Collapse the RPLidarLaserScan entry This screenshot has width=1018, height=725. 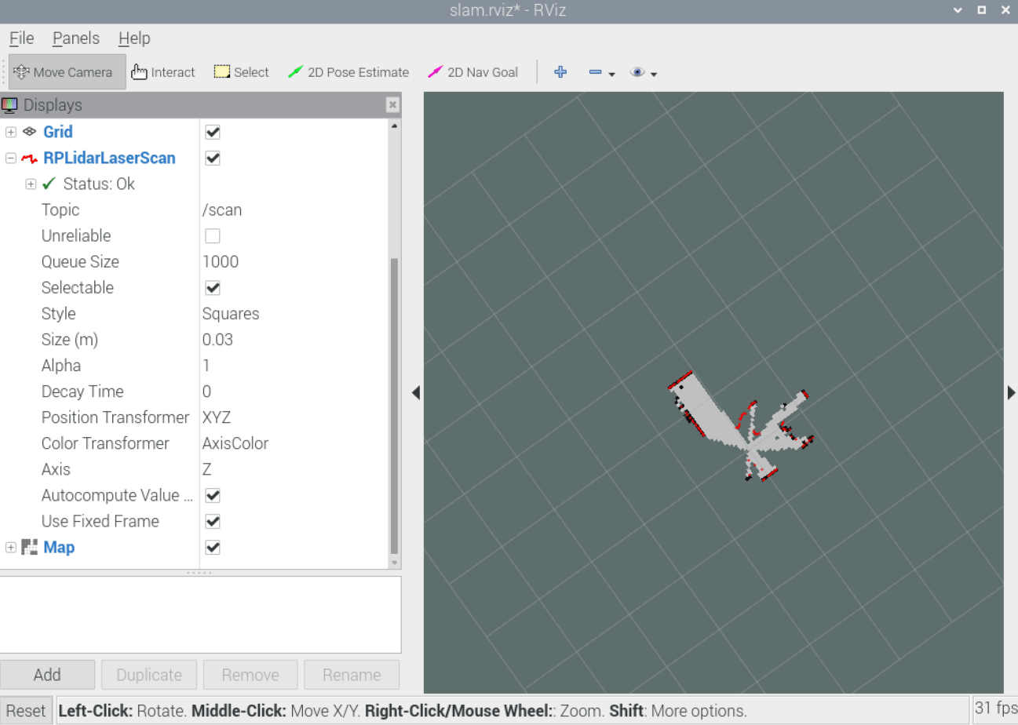point(11,158)
